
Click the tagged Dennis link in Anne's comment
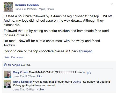pyautogui.click(x=77, y=82)
